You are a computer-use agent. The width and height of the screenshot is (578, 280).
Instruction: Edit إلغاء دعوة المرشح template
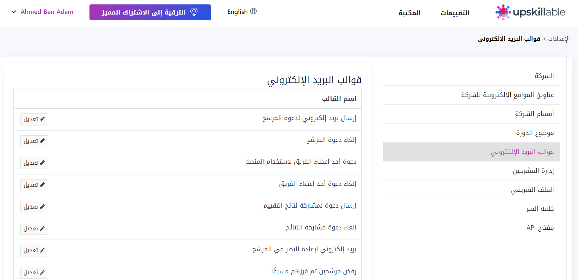pyautogui.click(x=34, y=141)
